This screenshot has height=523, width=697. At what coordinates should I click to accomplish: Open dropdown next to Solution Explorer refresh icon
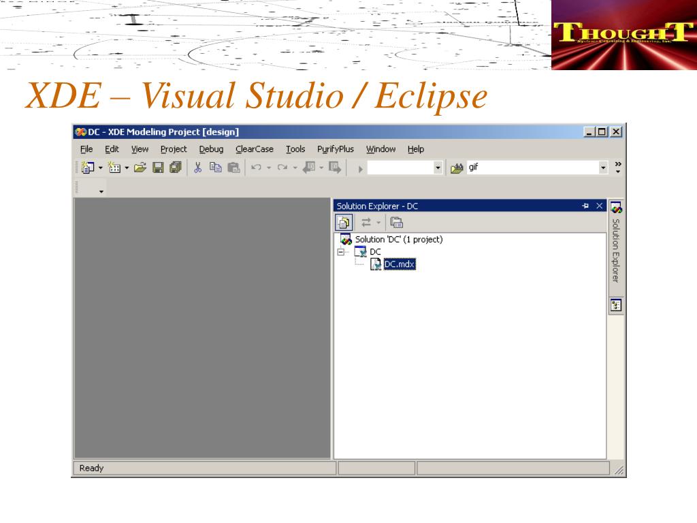point(378,223)
